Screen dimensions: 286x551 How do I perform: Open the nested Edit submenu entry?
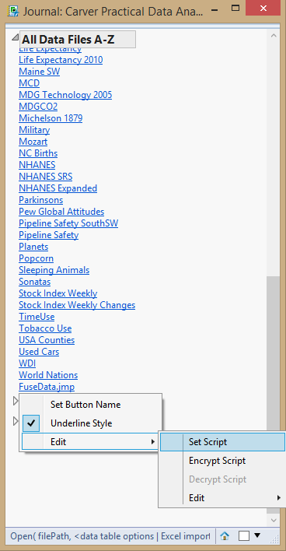pyautogui.click(x=222, y=497)
